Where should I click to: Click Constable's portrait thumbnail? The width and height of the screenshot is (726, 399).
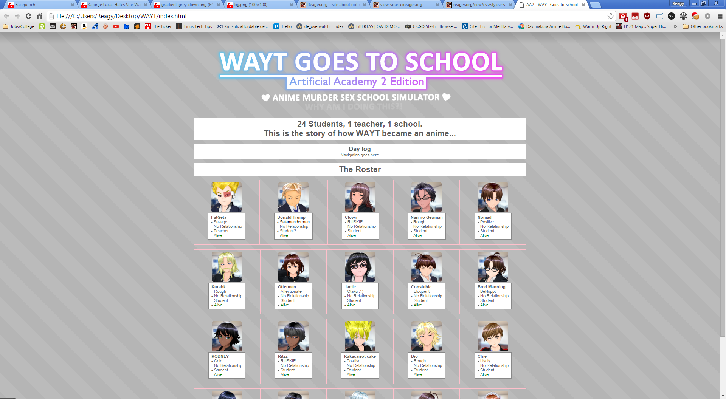(x=427, y=267)
